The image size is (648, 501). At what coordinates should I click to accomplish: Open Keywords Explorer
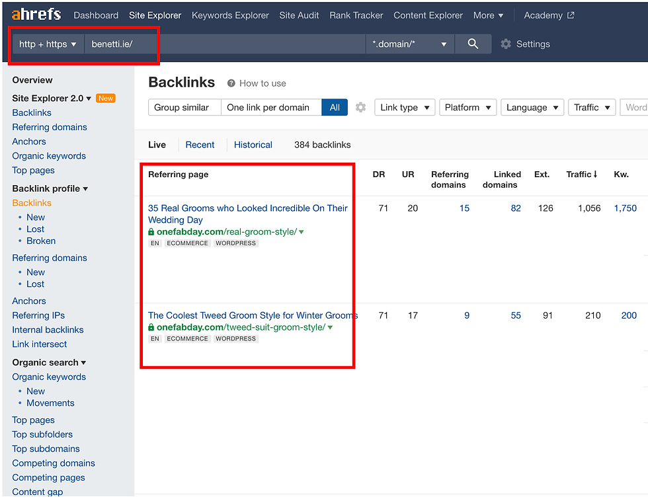click(x=230, y=15)
